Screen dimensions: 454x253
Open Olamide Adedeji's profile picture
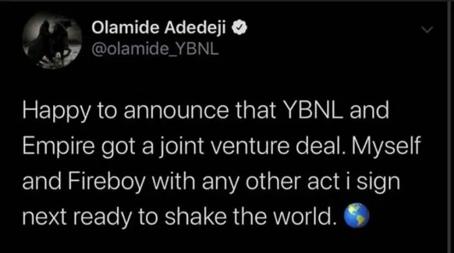[52, 40]
